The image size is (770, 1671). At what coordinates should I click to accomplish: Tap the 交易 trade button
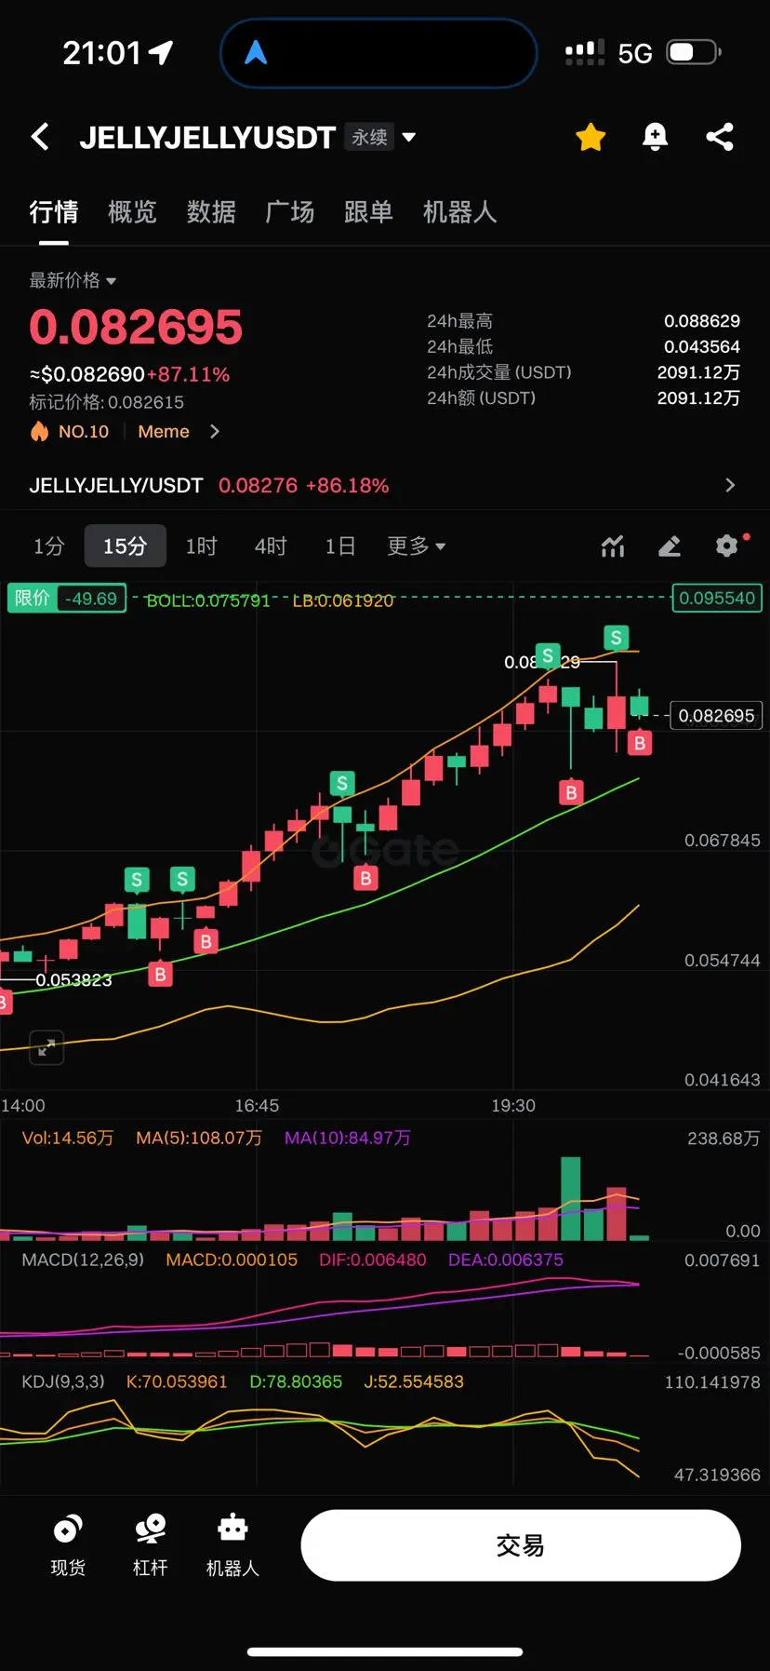(521, 1545)
